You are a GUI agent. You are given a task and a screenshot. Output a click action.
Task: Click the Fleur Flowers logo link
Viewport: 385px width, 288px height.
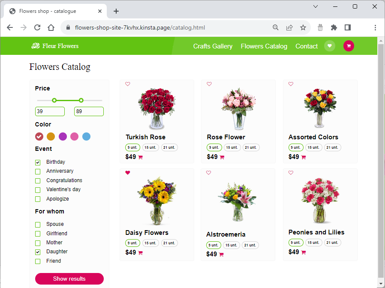click(x=55, y=46)
